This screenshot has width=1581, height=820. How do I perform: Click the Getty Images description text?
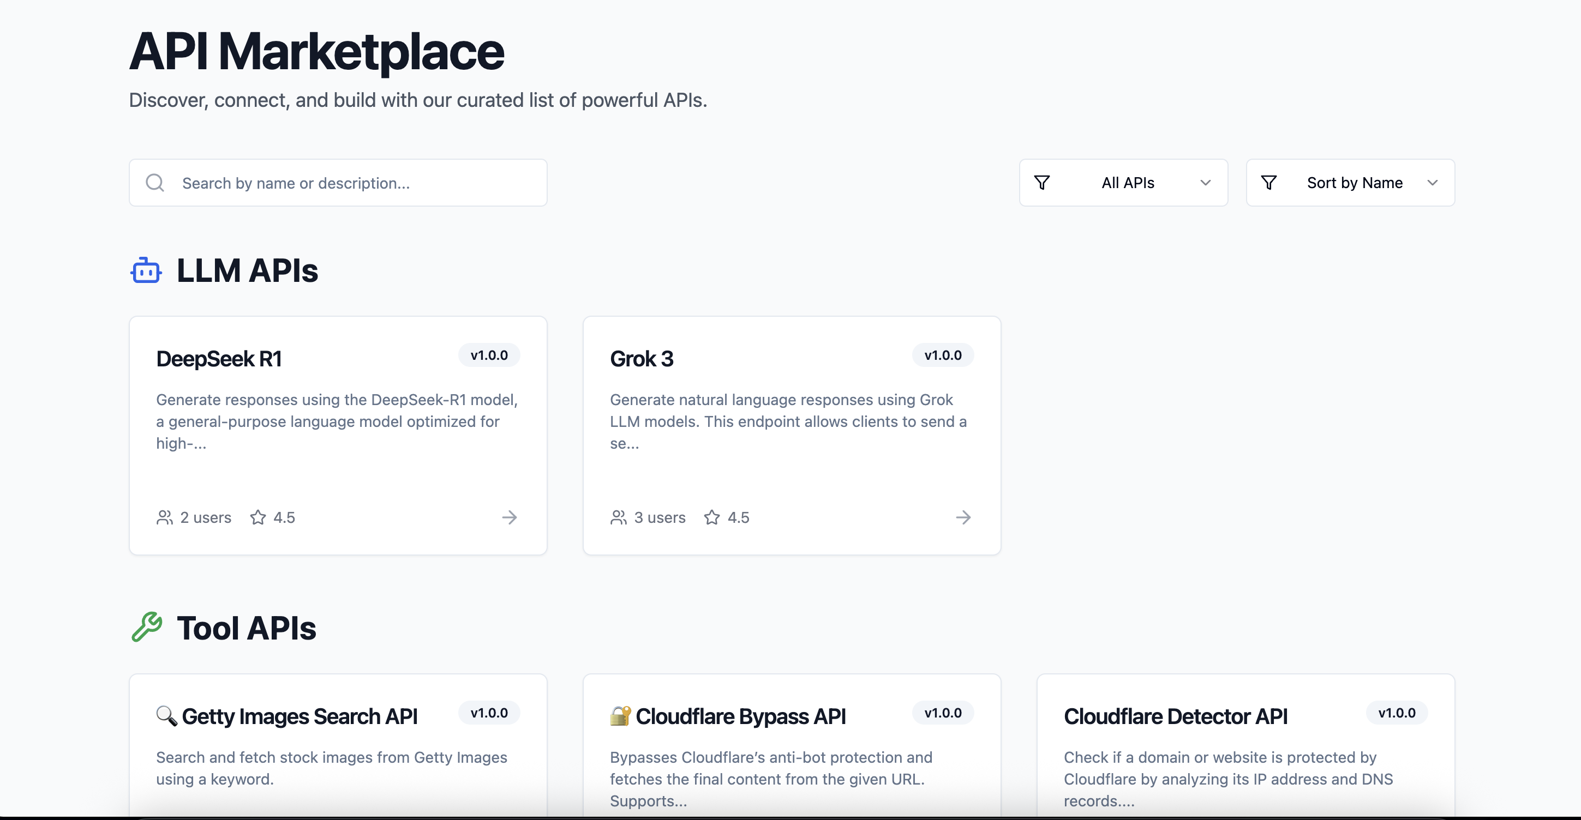pyautogui.click(x=332, y=768)
